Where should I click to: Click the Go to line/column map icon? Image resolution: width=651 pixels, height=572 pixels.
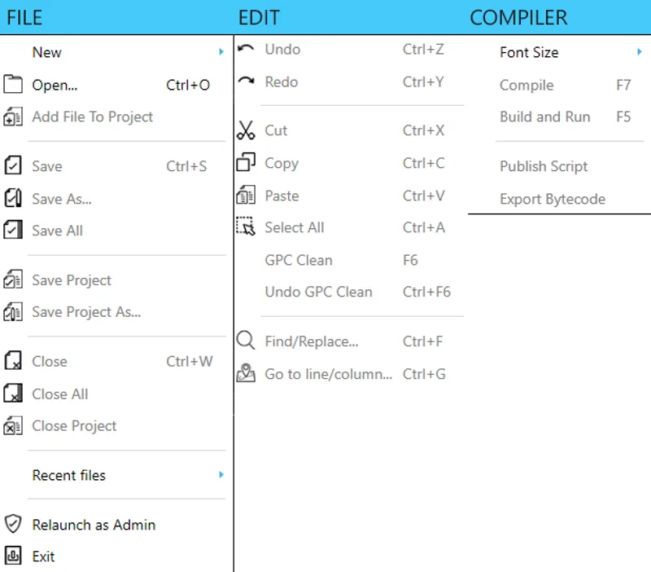[246, 374]
